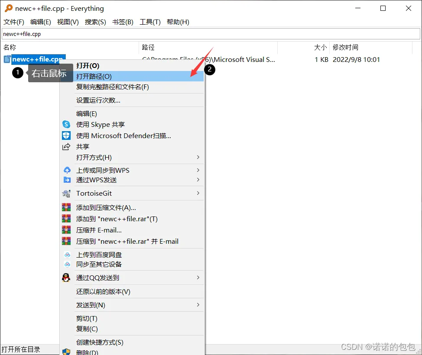The width and height of the screenshot is (422, 355).
Task: Click the share arrow icon
Action: point(66,147)
